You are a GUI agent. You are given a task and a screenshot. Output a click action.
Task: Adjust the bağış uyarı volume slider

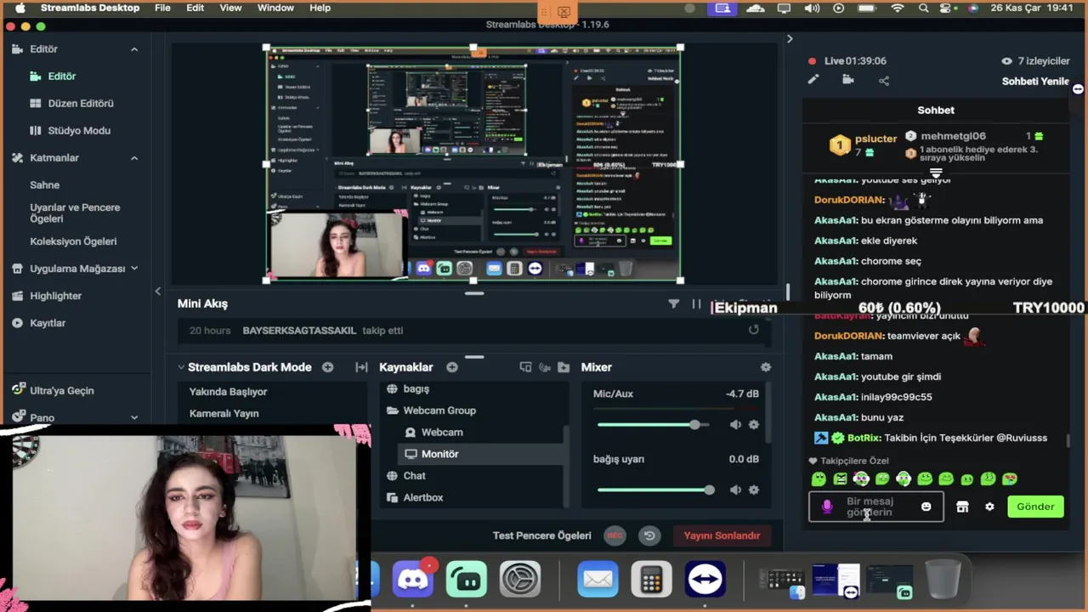click(x=655, y=490)
